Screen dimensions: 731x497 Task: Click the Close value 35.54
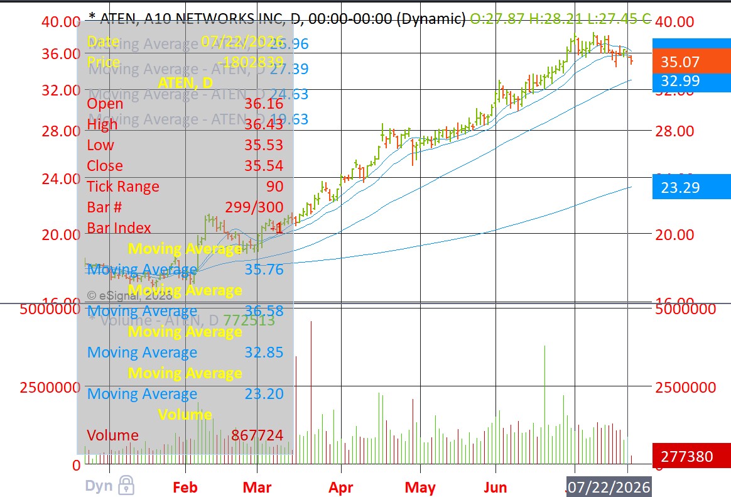click(264, 165)
